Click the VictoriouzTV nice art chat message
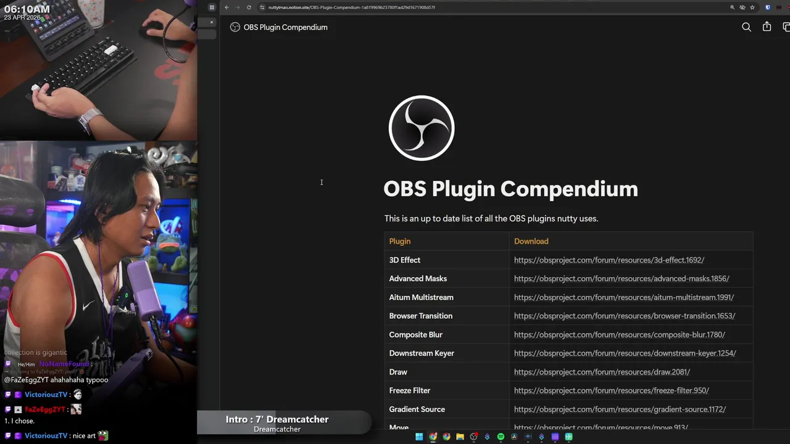Viewport: 790px width, 444px height. point(57,435)
